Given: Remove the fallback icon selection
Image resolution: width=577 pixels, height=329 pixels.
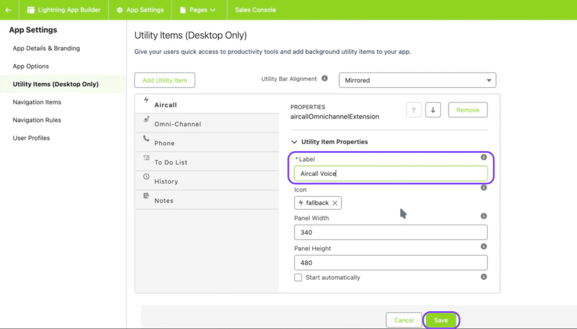Looking at the screenshot, I should tap(335, 203).
